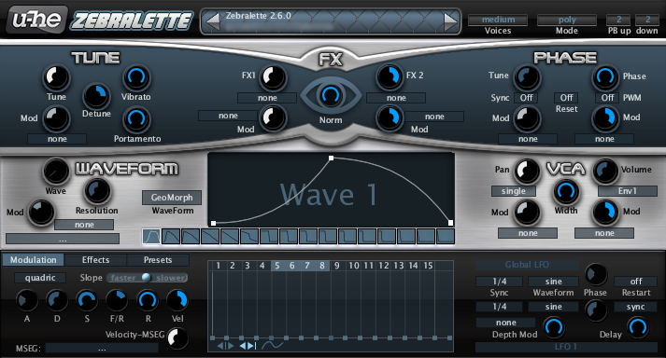Viewport: 666px width, 358px height.
Task: Click the envelope Attack A knob
Action: (x=26, y=300)
